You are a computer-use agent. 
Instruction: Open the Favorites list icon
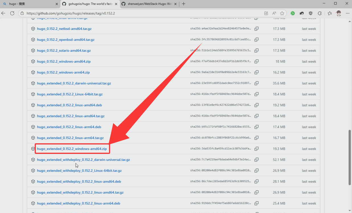[x=330, y=13]
